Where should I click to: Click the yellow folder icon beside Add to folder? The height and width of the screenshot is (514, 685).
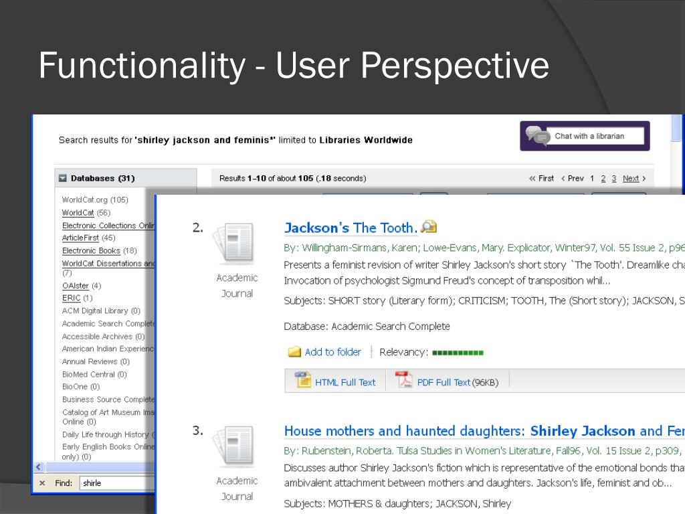click(294, 351)
